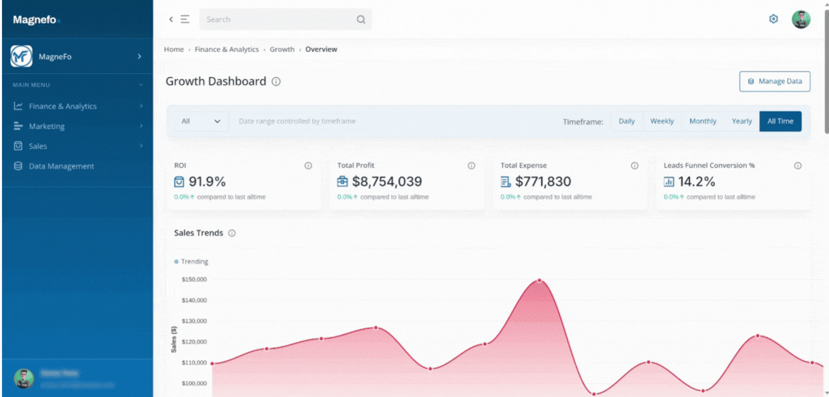Toggle Trending legend marker
The image size is (829, 397).
(176, 262)
